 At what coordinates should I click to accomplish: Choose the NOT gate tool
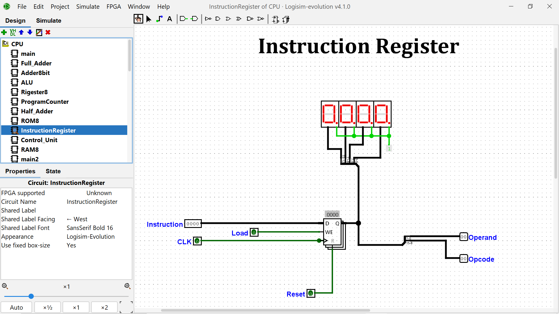[x=208, y=19]
